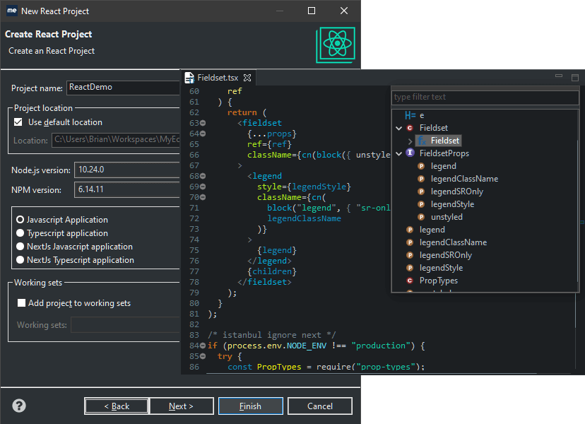The image size is (585, 424).
Task: Click the purple interface icon beside FieldsetProps
Action: point(410,153)
